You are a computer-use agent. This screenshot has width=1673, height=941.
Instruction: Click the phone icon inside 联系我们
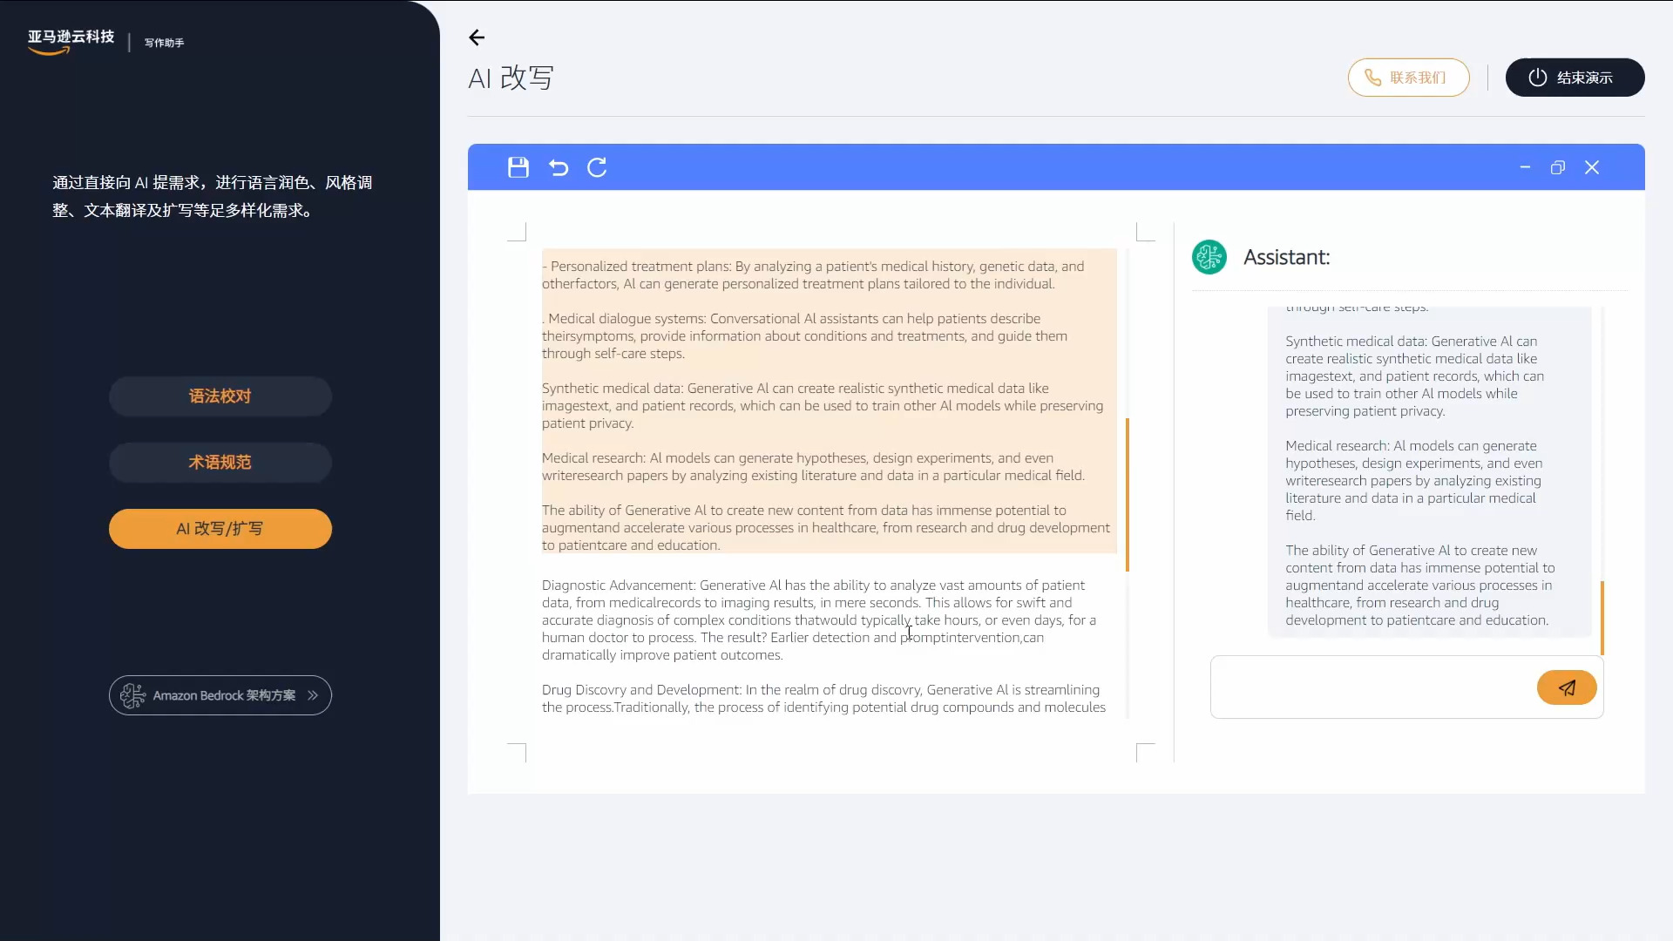(x=1374, y=77)
